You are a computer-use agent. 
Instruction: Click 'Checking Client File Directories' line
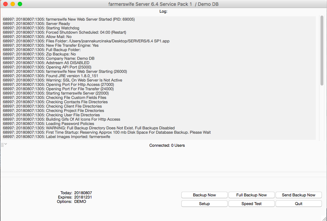click(52, 107)
